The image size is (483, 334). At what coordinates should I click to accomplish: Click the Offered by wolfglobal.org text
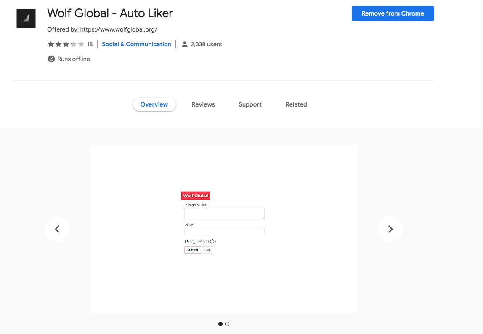coord(102,29)
